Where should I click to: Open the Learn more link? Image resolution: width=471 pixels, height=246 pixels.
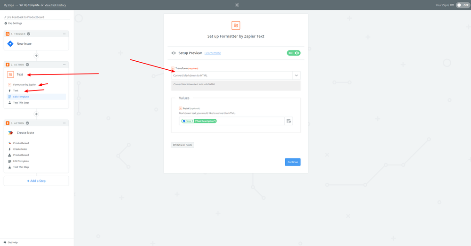point(213,53)
